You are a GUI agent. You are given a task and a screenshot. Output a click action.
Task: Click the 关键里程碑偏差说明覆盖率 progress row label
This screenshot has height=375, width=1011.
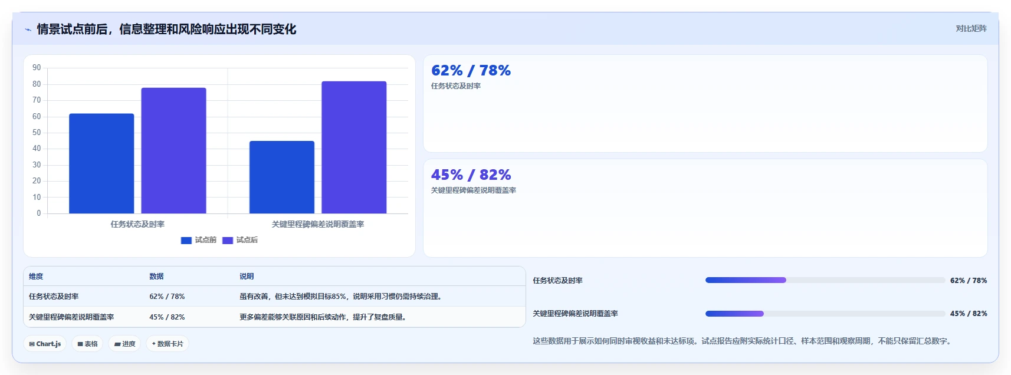[575, 314]
